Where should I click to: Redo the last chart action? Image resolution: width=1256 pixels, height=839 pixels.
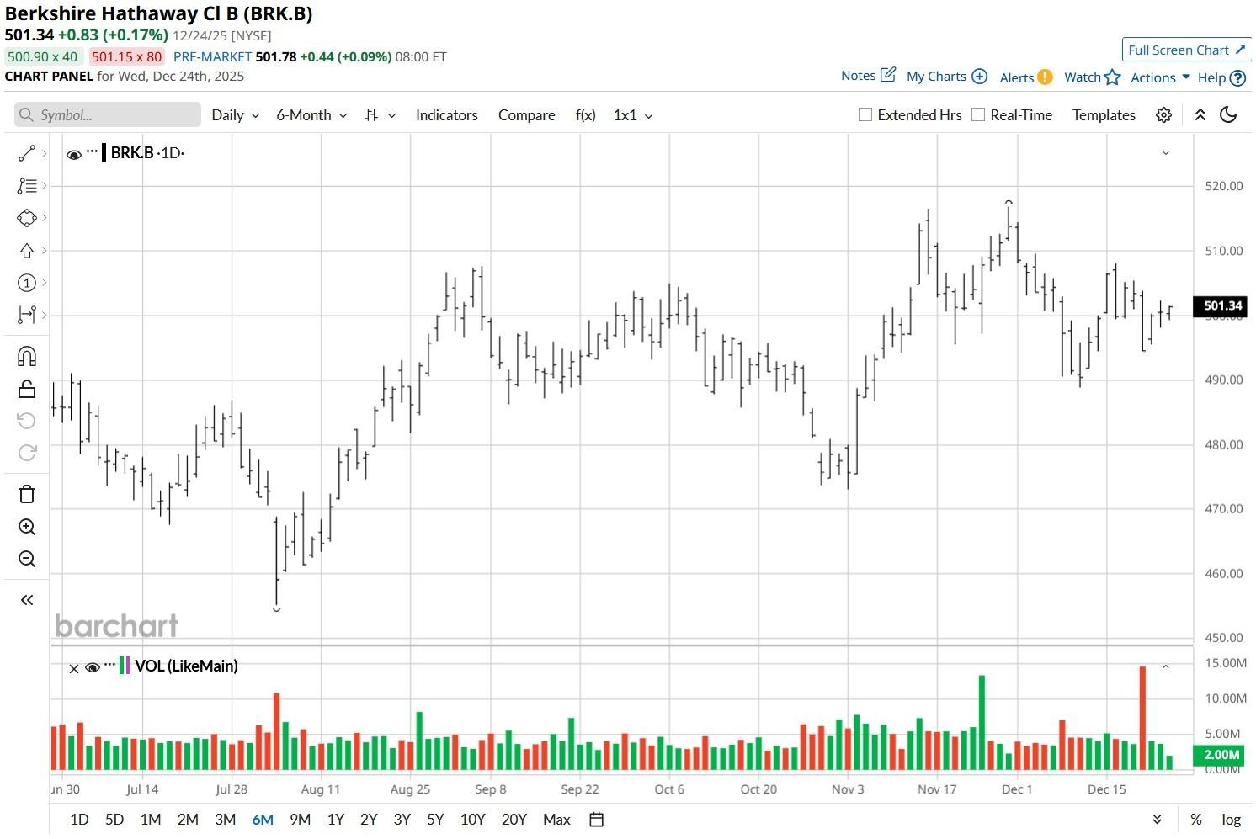coord(26,453)
